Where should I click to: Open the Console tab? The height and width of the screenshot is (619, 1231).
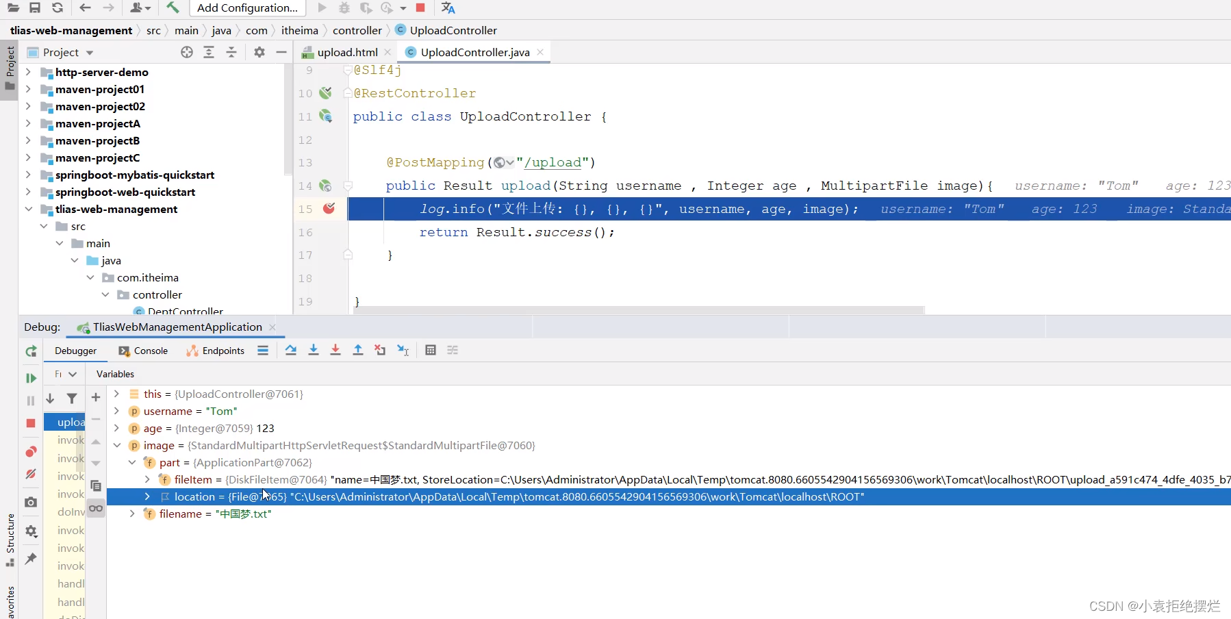coord(143,351)
